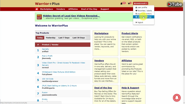Screen dimensions: 185x104
Task: Click the DTube logo
Action: coord(175,4)
